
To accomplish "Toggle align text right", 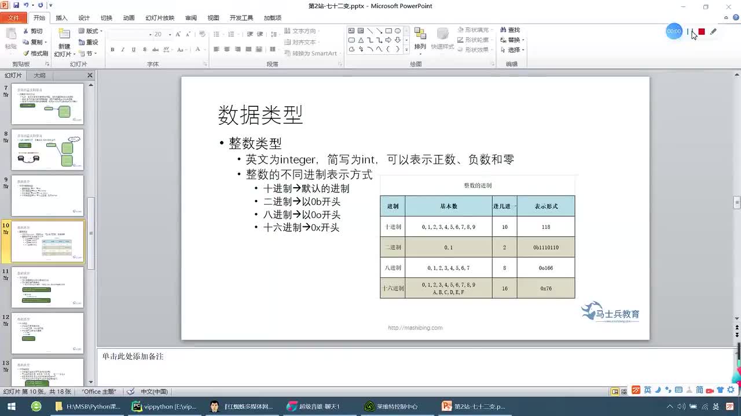I will coord(237,50).
